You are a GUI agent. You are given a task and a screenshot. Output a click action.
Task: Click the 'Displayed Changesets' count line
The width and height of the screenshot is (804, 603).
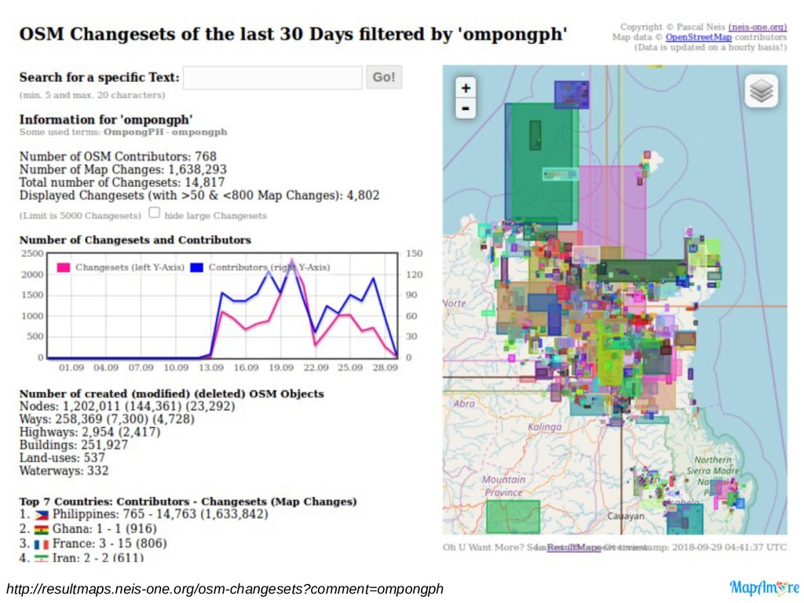[x=199, y=196]
